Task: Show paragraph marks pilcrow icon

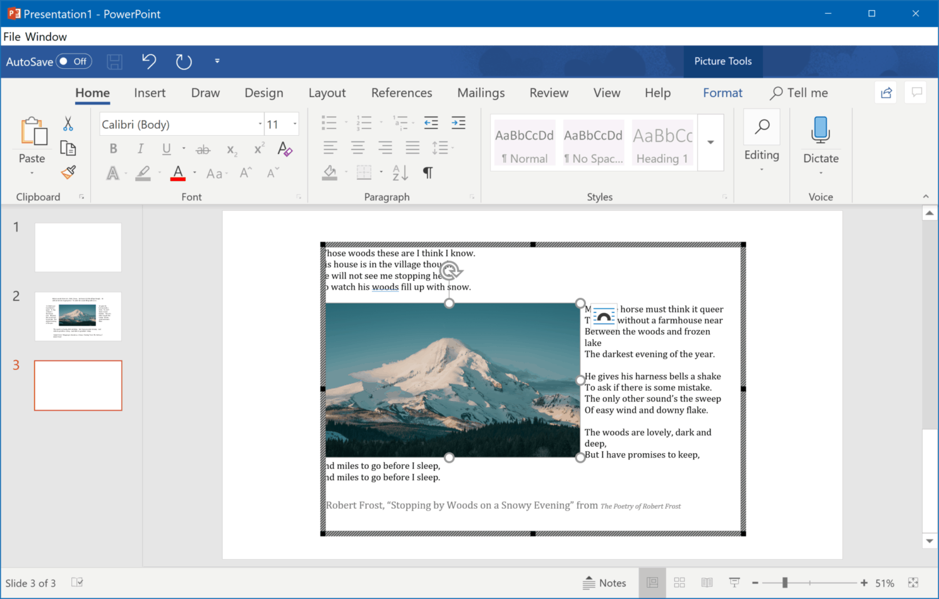Action: click(x=428, y=173)
